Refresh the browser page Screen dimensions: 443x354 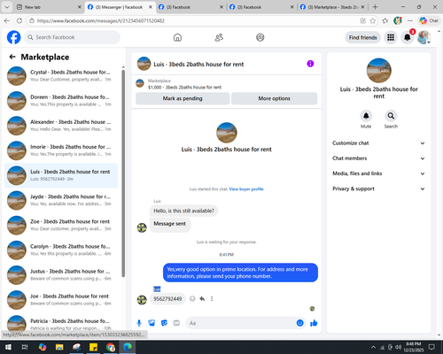point(19,20)
